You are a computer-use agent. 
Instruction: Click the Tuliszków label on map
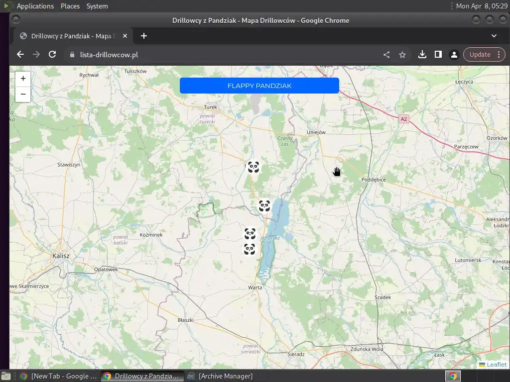135,71
